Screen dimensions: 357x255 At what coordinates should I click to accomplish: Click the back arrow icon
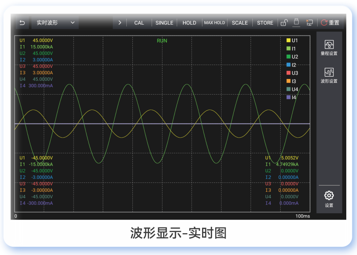pos(22,22)
